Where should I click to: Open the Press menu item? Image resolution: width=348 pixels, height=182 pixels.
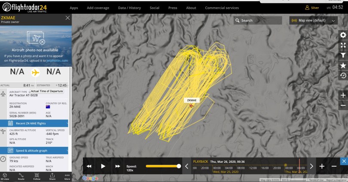173,8
